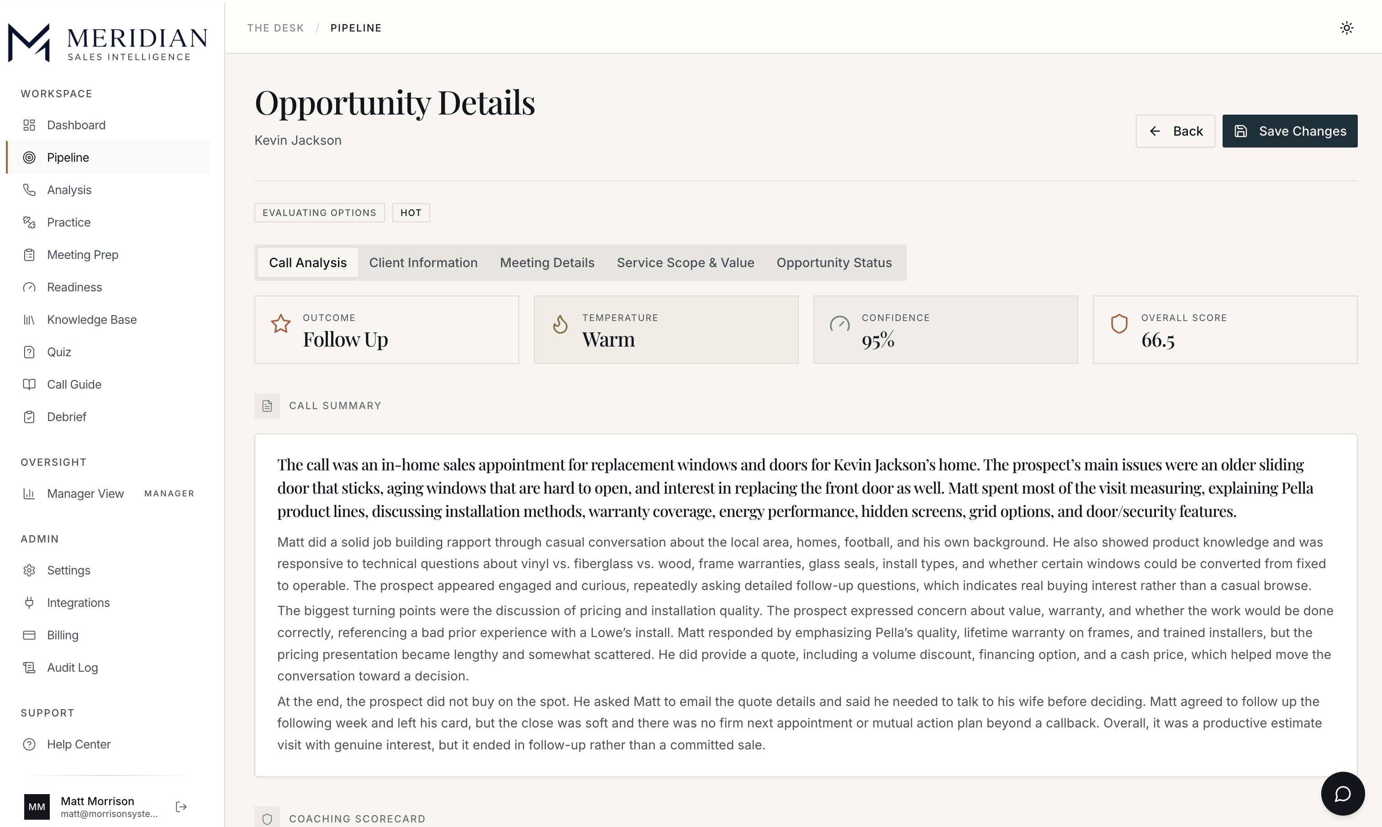
Task: Switch to the Client Information tab
Action: click(x=423, y=263)
